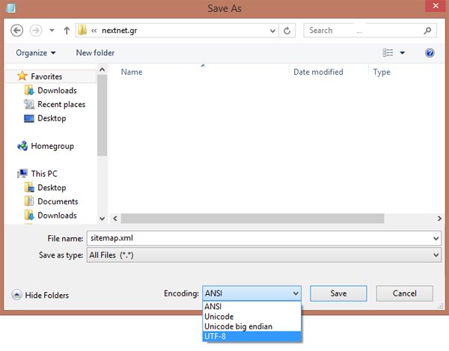Open the help question mark icon
This screenshot has width=449, height=351.
(x=430, y=53)
